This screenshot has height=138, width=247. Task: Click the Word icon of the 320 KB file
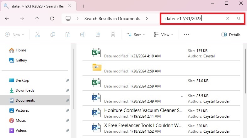(x=96, y=128)
